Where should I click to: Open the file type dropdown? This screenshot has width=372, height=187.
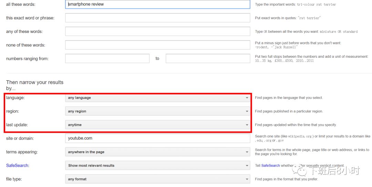click(x=157, y=179)
